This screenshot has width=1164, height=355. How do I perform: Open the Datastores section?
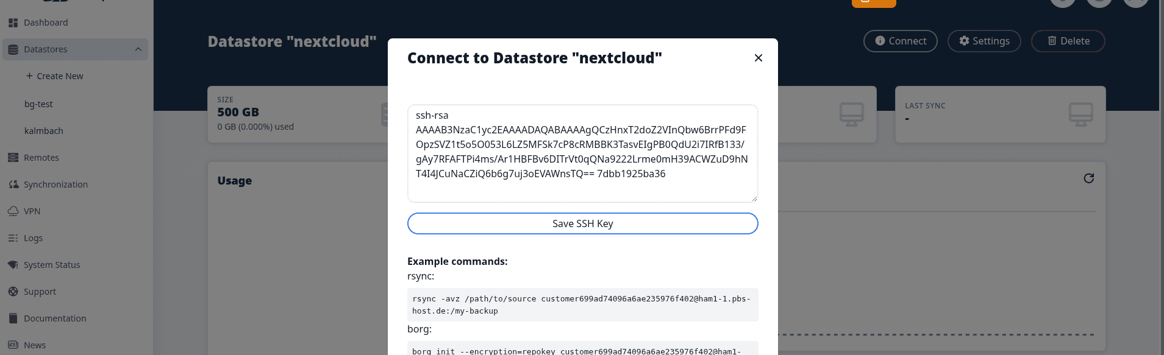[x=46, y=49]
